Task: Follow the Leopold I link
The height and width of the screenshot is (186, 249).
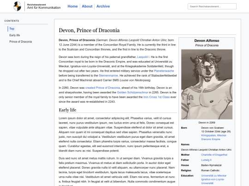Action: (143, 57)
